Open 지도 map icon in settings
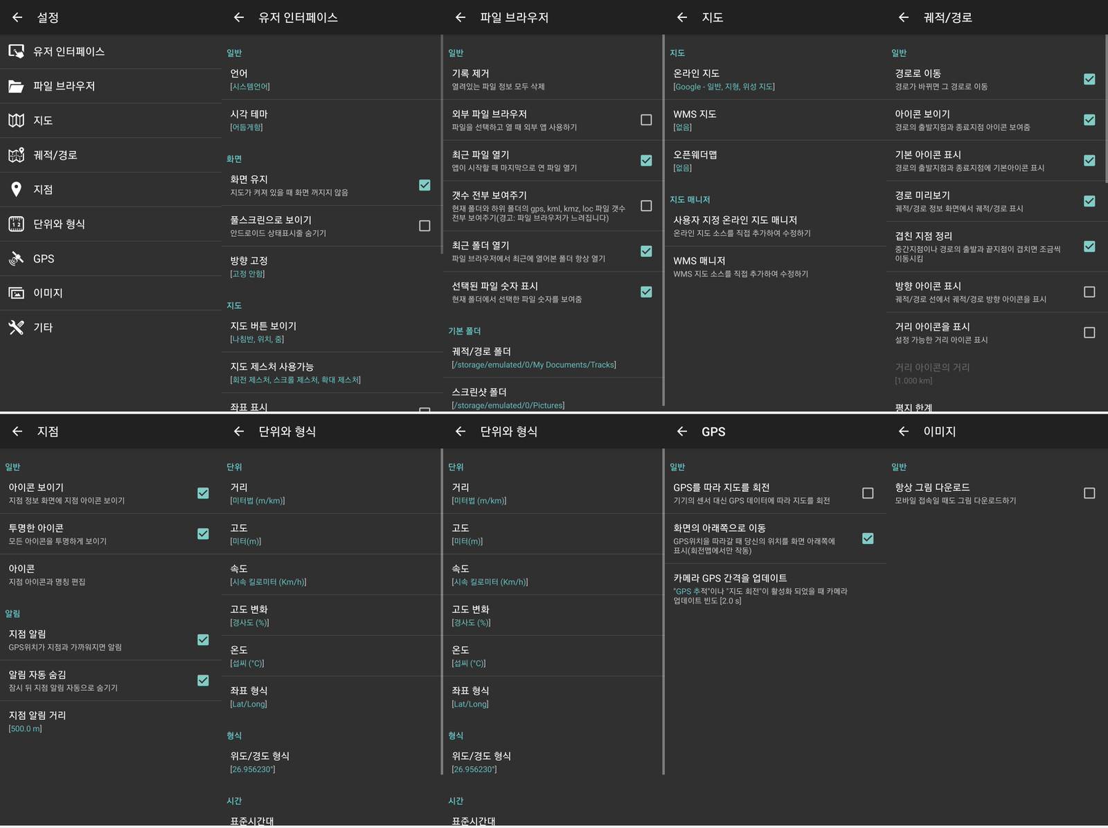This screenshot has width=1108, height=828. point(17,121)
